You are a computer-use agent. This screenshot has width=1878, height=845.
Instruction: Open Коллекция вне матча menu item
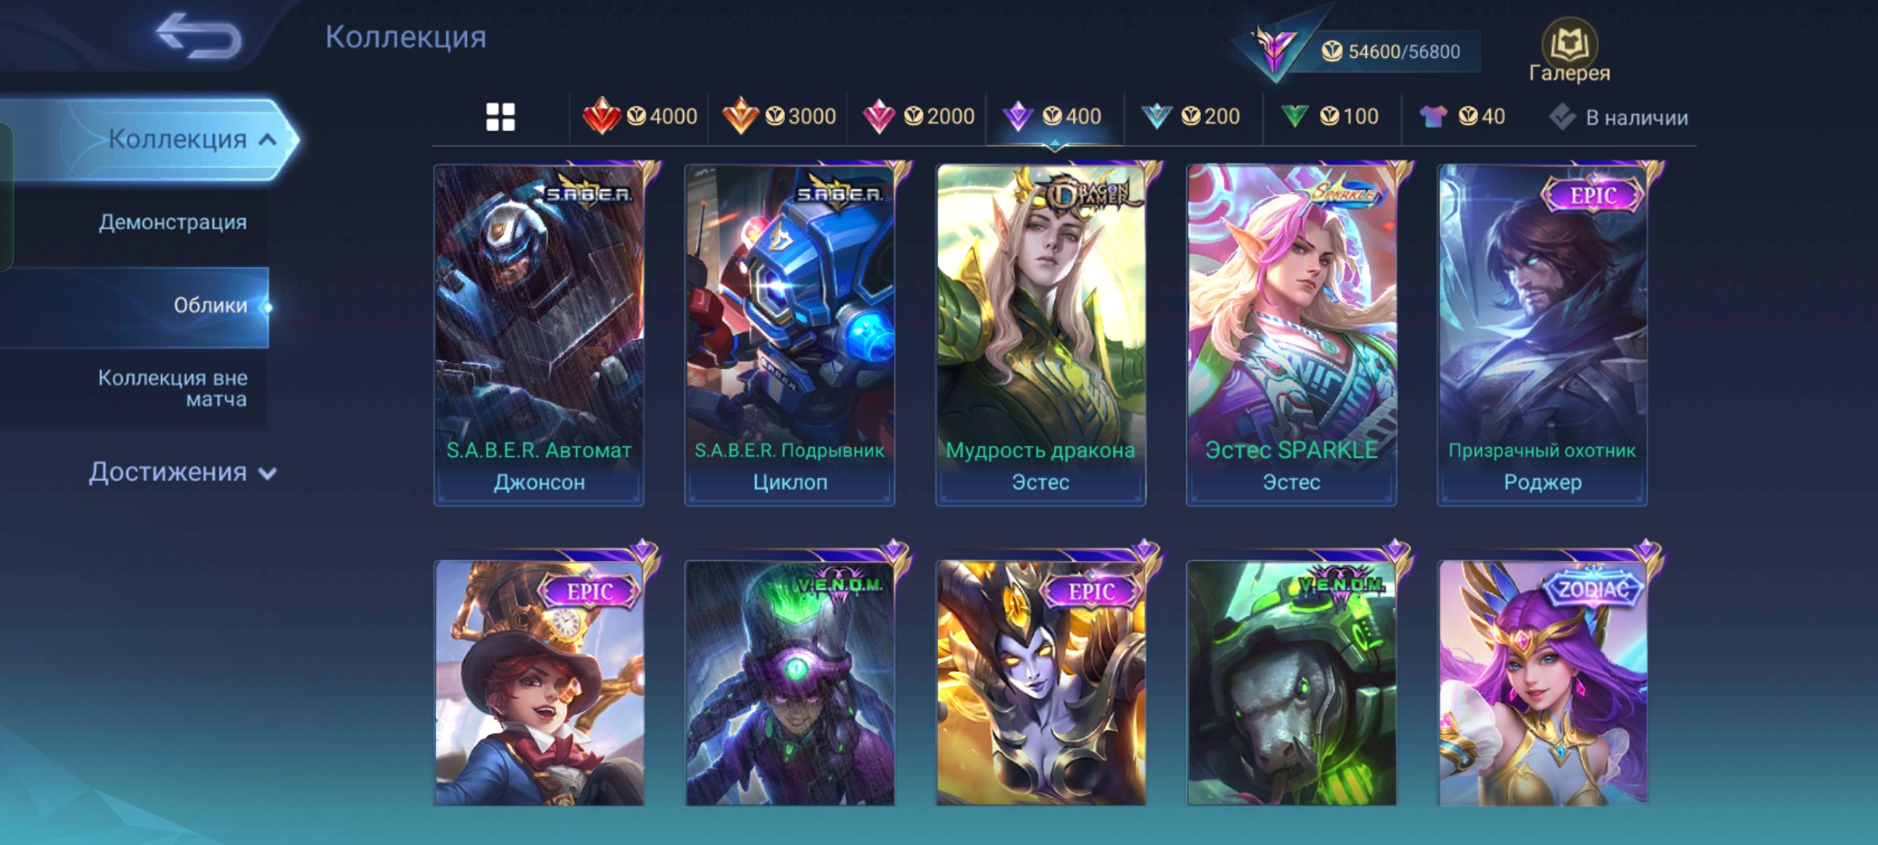pos(173,388)
